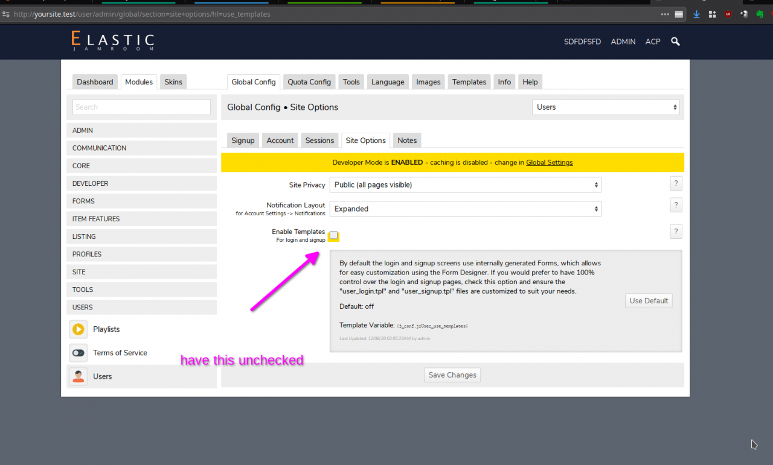The image size is (773, 465).
Task: Open the Help tab
Action: tap(530, 82)
